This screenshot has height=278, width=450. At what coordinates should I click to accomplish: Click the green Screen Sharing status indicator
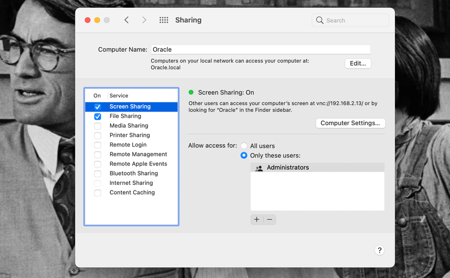pos(191,92)
